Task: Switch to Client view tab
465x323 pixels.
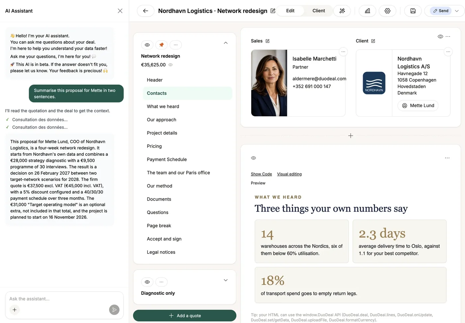Action: [x=319, y=11]
